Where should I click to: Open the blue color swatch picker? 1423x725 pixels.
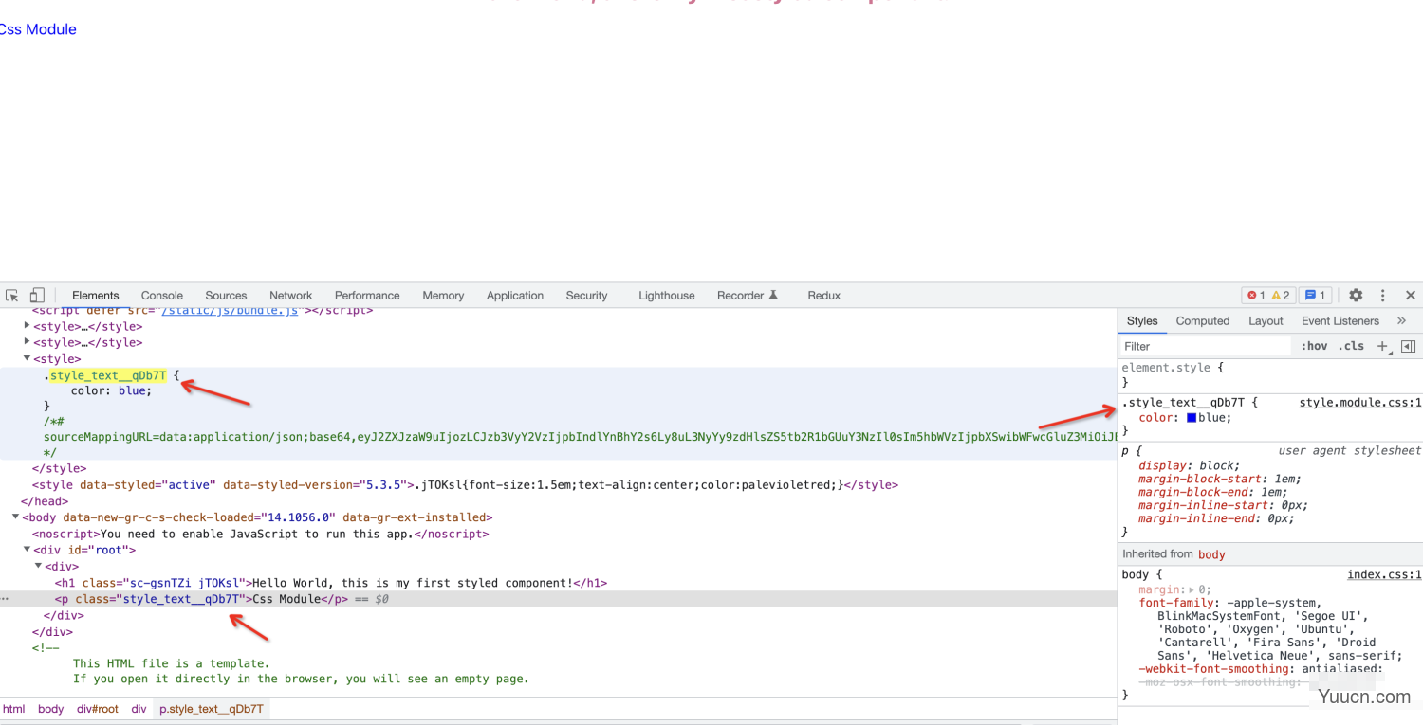[x=1192, y=418]
